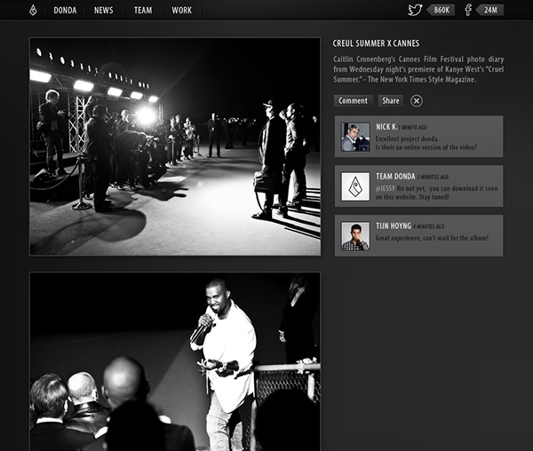Open the NEWS menu item
Viewport: 533px width, 451px height.
point(104,10)
